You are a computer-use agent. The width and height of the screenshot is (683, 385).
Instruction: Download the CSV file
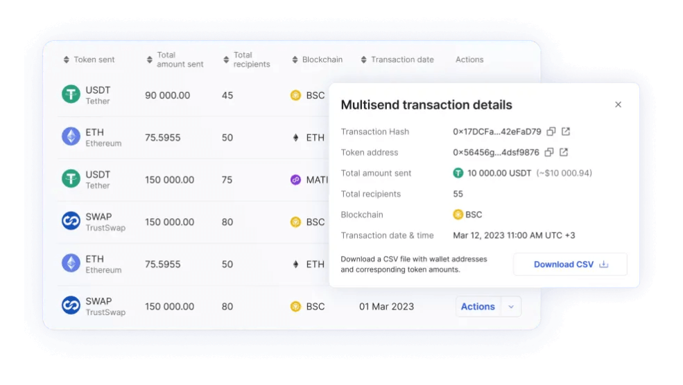click(x=570, y=264)
